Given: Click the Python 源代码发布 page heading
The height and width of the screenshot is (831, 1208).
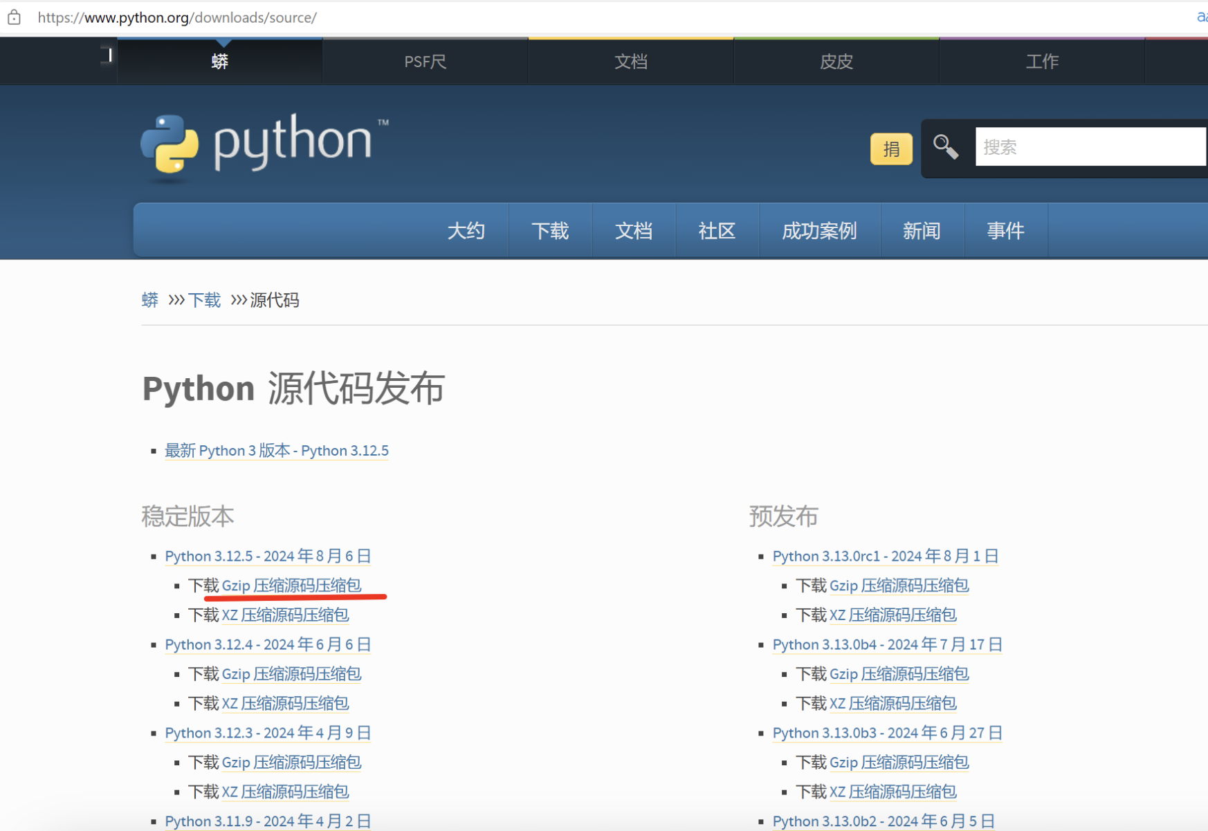Looking at the screenshot, I should point(293,388).
